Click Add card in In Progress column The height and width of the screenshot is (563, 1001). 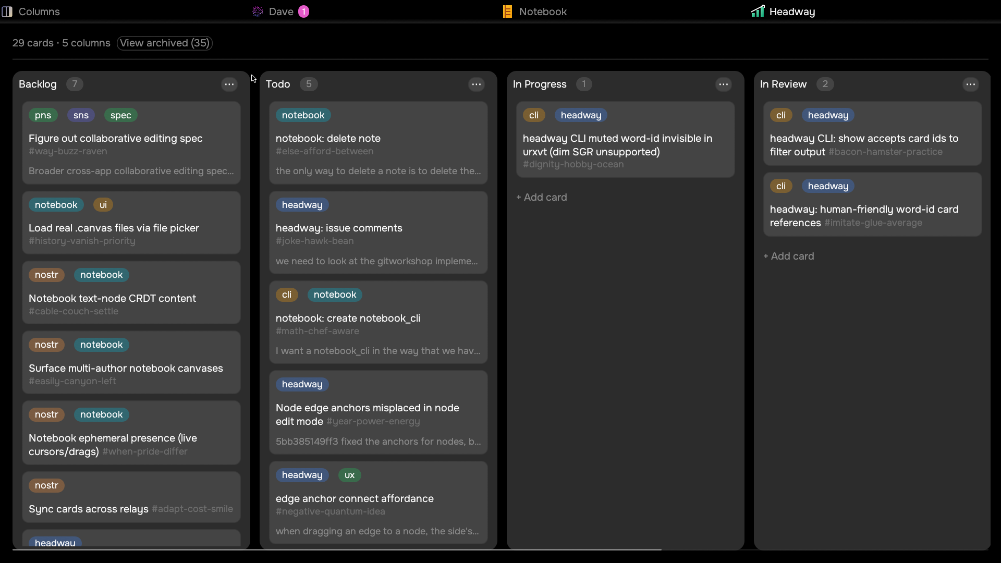click(x=542, y=198)
